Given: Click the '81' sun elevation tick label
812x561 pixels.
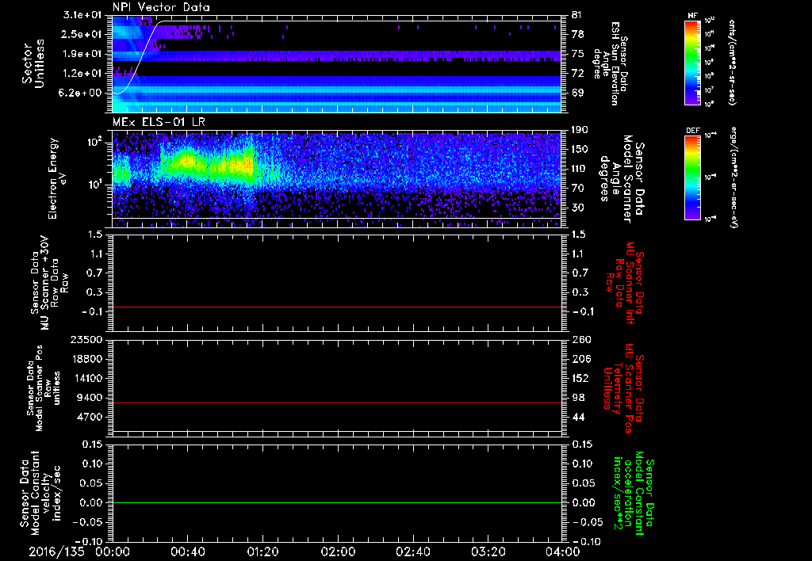Looking at the screenshot, I should (576, 15).
